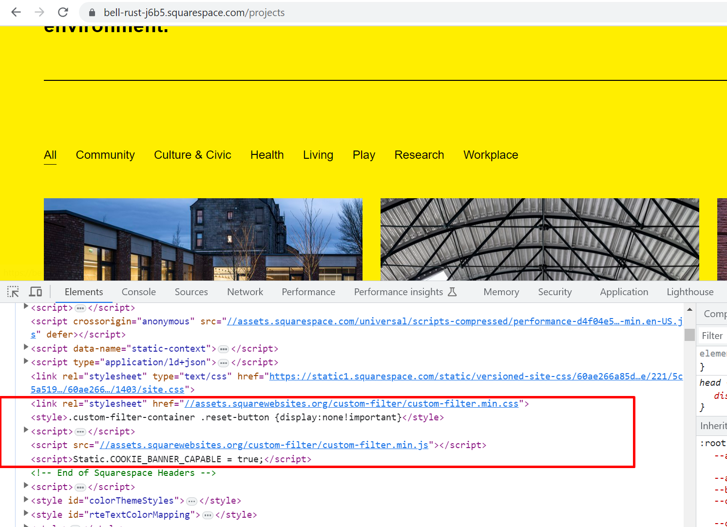
Task: Open the Memory tab
Action: point(501,292)
